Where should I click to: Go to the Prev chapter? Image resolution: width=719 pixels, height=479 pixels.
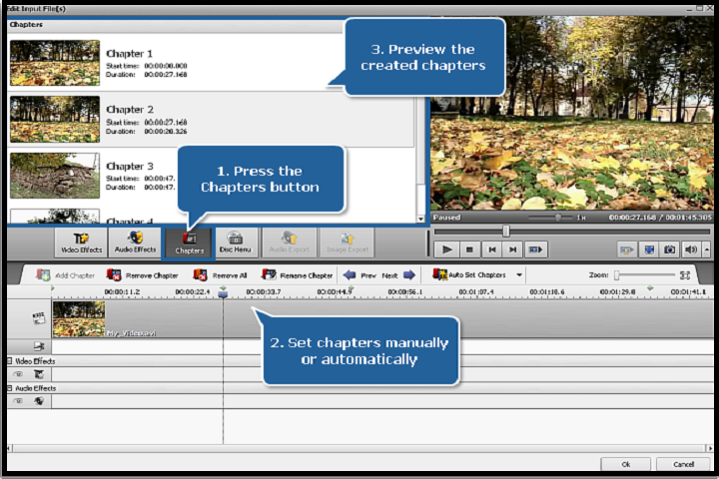(x=359, y=275)
